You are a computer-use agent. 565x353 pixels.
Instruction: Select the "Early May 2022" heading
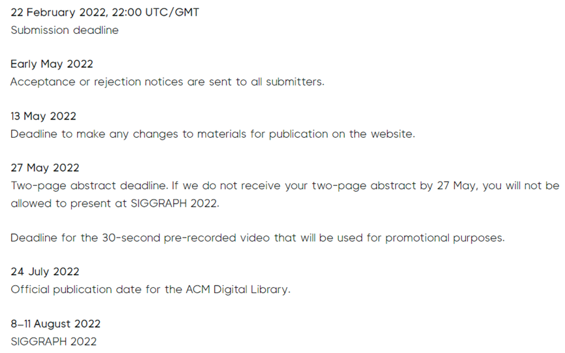[x=52, y=65]
